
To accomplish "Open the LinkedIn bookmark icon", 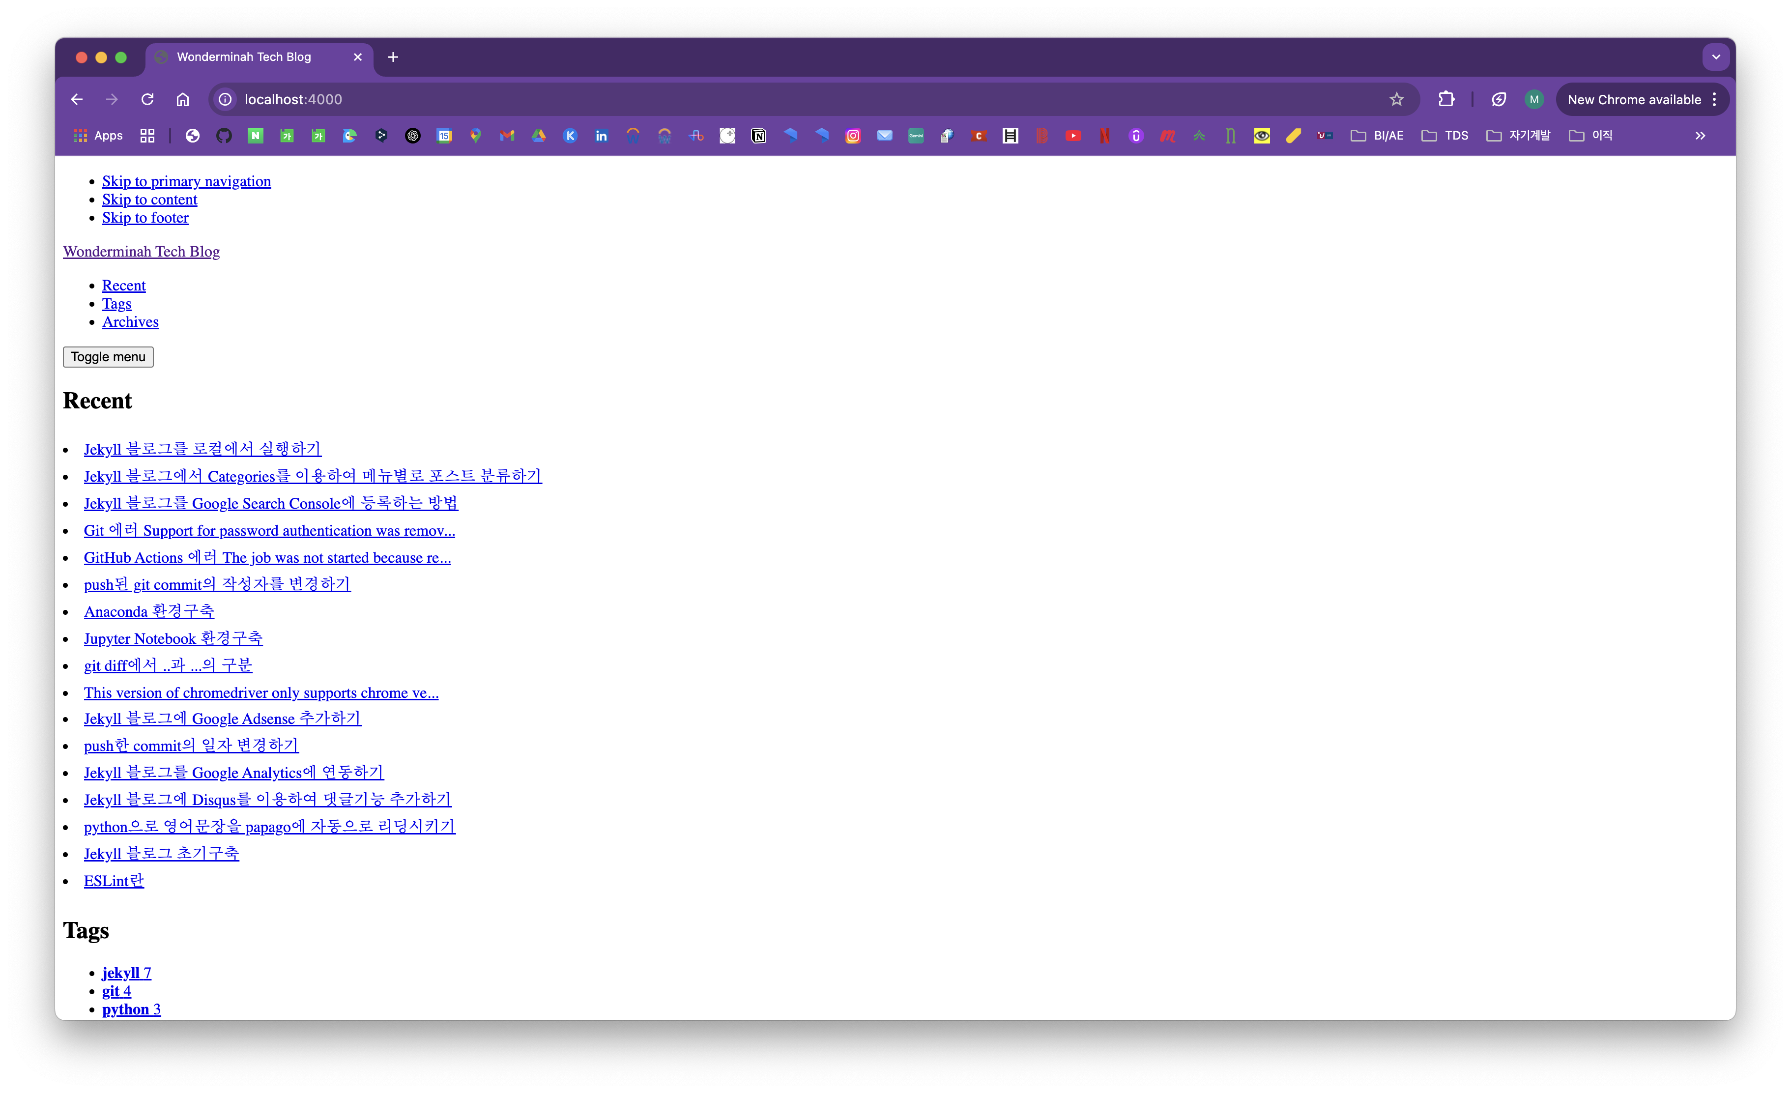I will pyautogui.click(x=601, y=136).
